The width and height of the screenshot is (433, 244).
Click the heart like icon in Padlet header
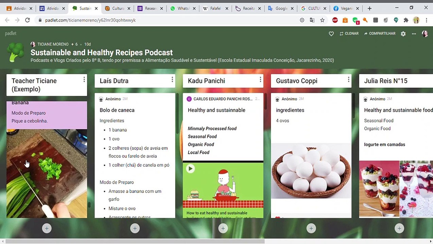click(331, 34)
